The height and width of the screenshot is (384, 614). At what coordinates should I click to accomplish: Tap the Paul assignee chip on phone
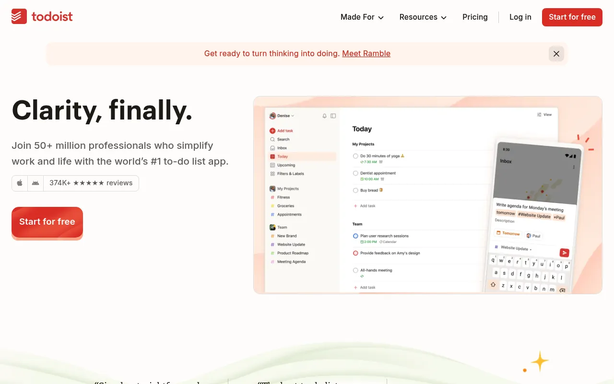(533, 236)
